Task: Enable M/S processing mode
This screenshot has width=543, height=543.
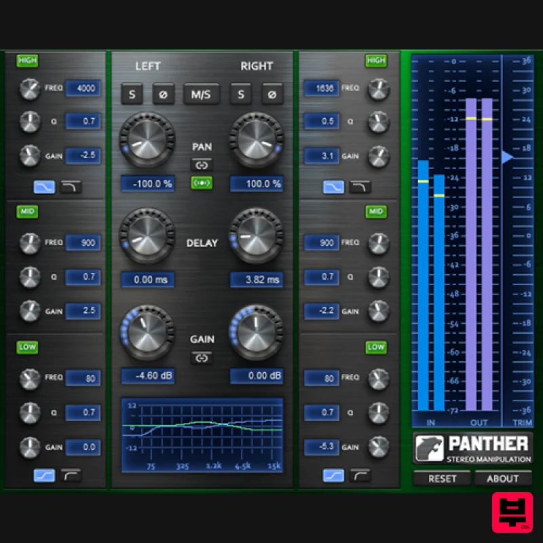Action: 202,94
